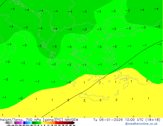163x126 pixels.
Task: Pick the cyan swatch in the temperature legend
Action: pyautogui.click(x=31, y=123)
